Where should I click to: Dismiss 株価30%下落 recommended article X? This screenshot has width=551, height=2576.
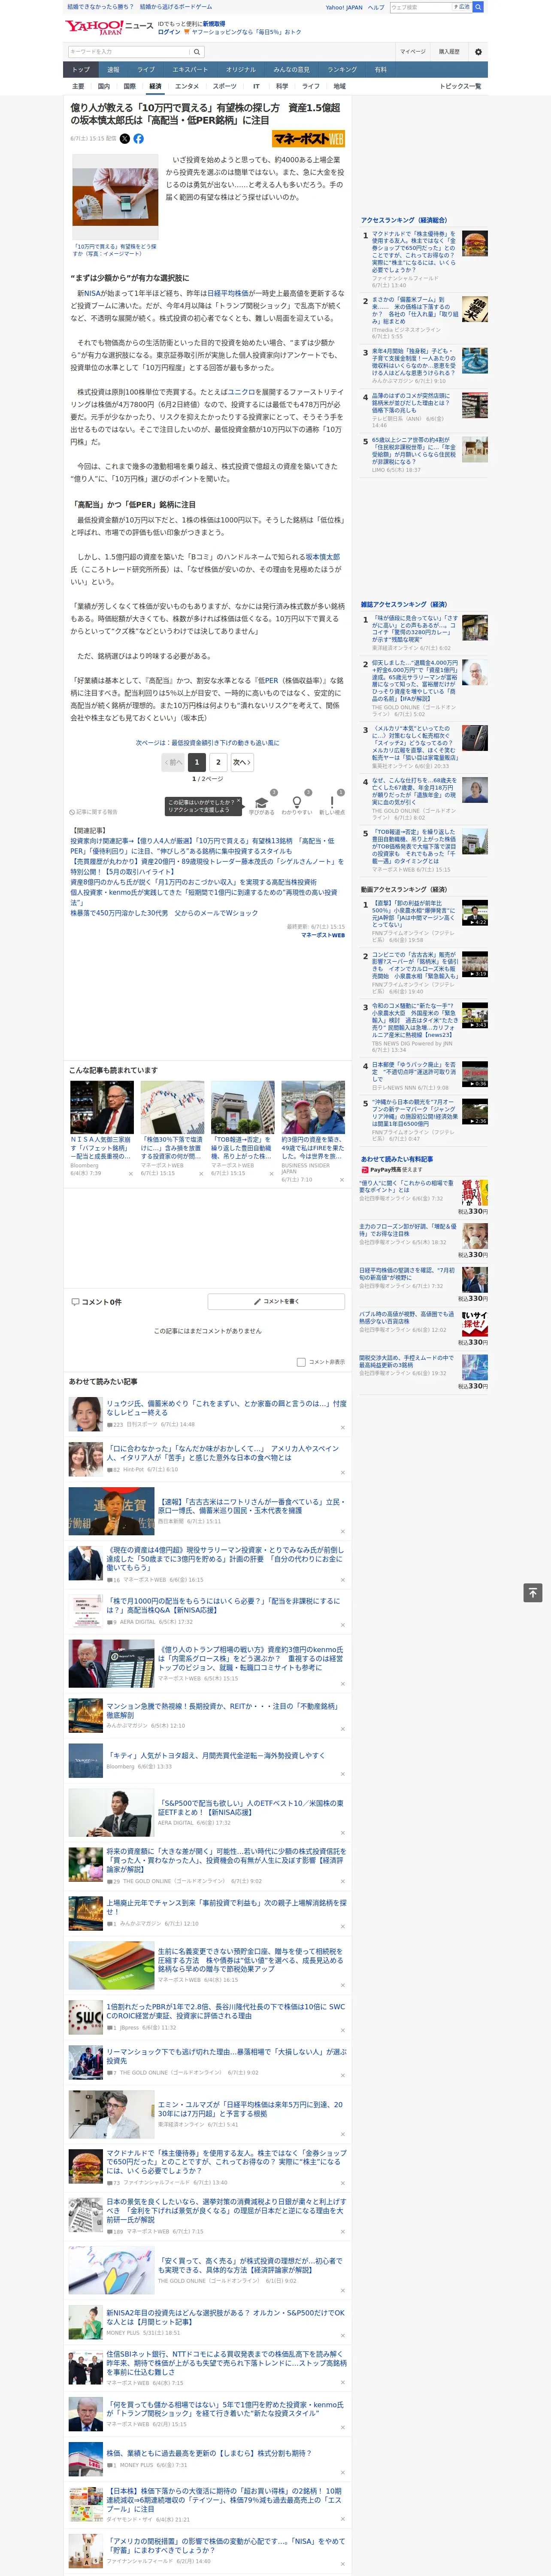201,1174
